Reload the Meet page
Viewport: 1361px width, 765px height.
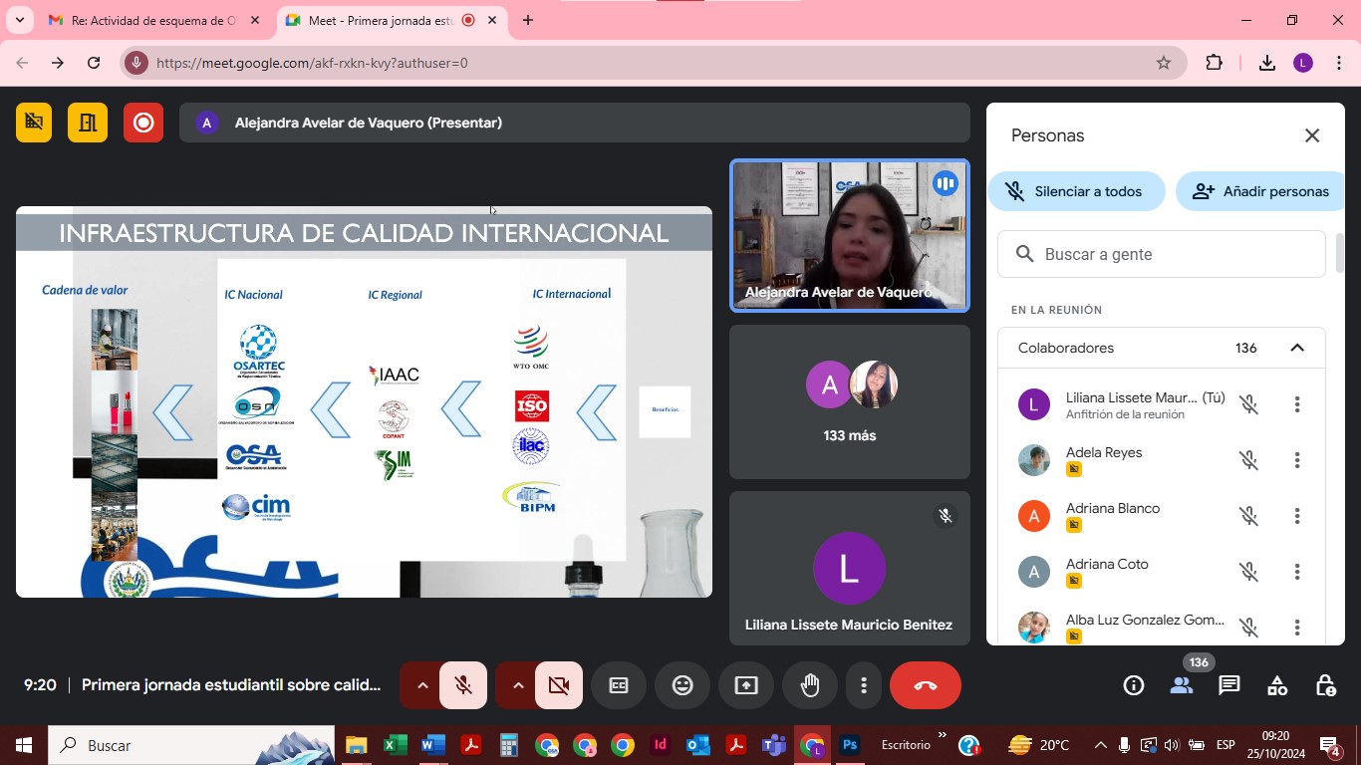pyautogui.click(x=94, y=63)
